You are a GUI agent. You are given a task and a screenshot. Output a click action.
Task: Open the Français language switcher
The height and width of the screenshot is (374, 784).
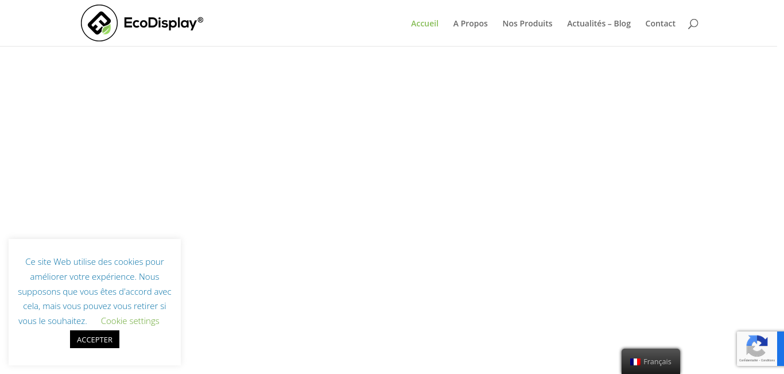point(651,361)
